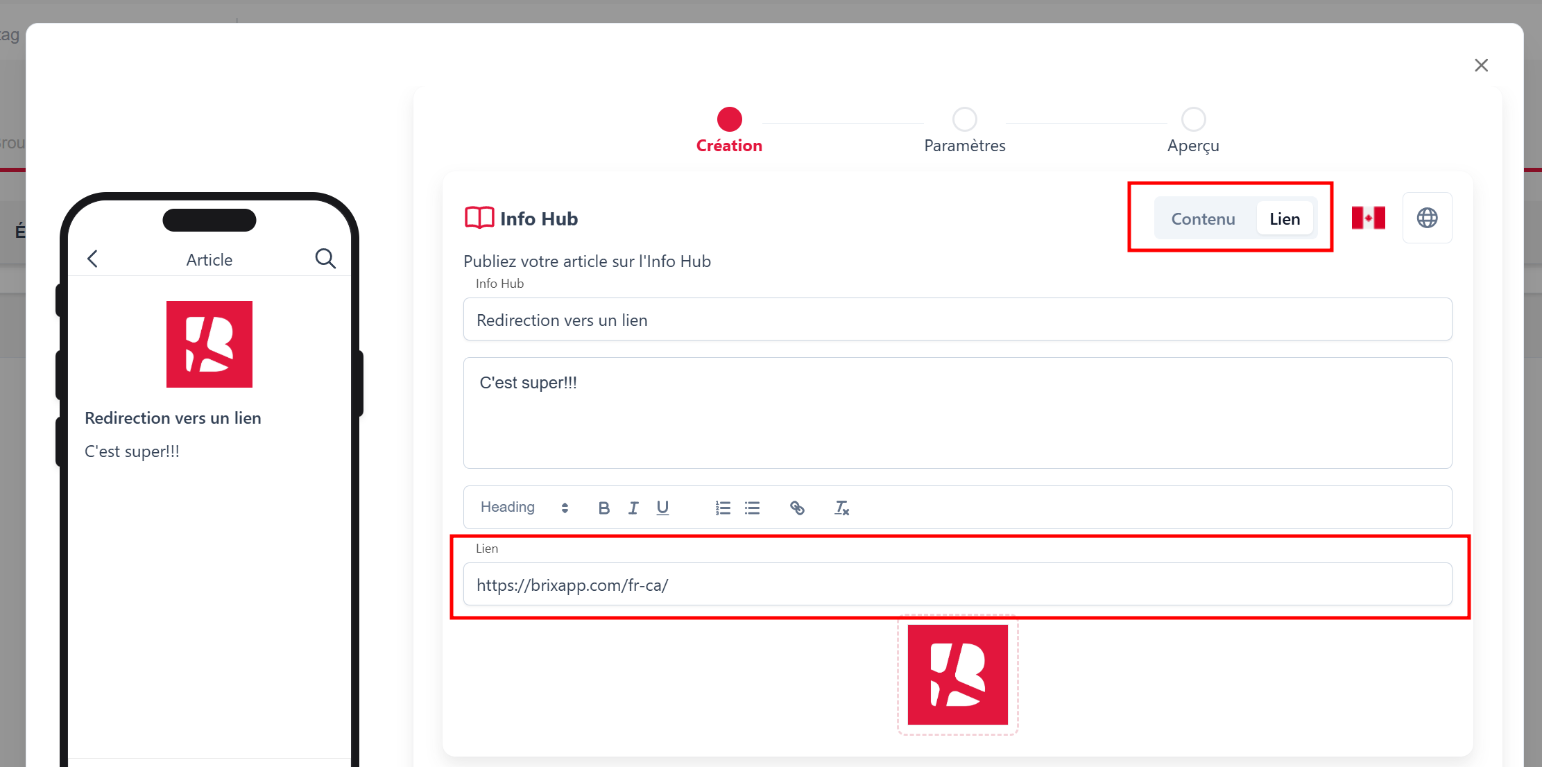Tap search icon in phone preview
The width and height of the screenshot is (1542, 767).
[325, 259]
